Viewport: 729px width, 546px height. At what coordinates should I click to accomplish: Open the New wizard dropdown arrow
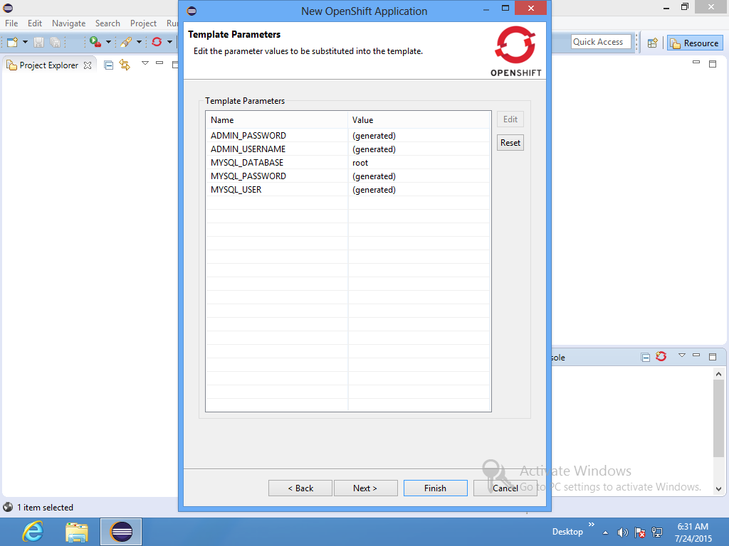coord(25,42)
